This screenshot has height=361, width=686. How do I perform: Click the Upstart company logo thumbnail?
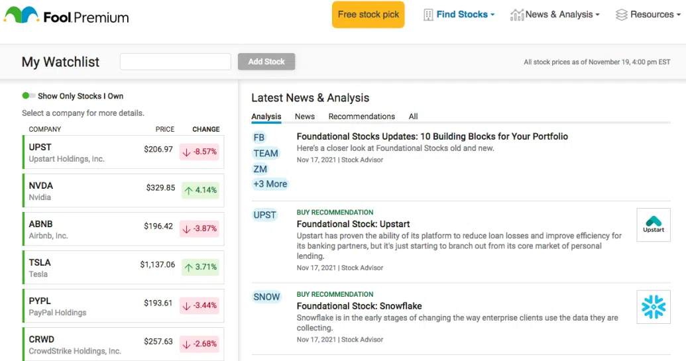(x=653, y=225)
